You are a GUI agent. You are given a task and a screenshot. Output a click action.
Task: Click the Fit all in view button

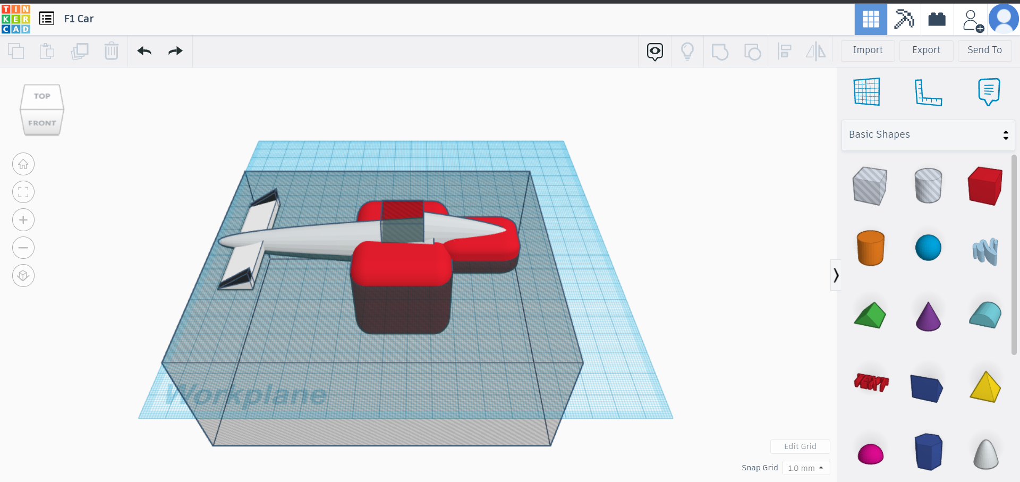tap(23, 192)
